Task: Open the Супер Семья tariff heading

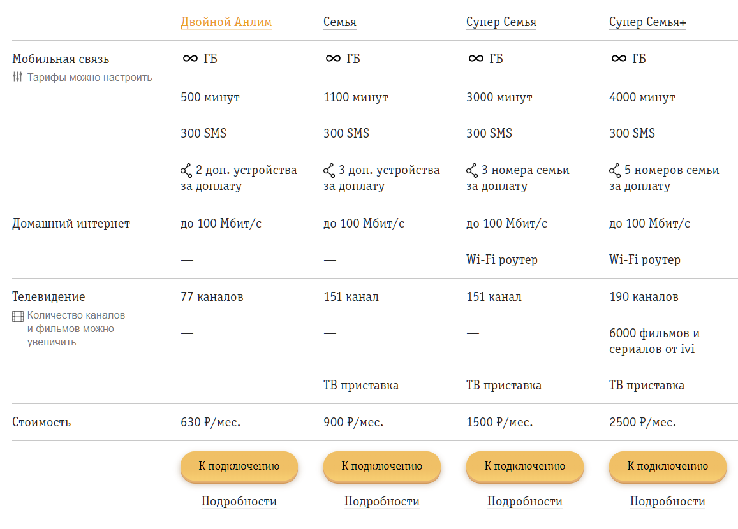Action: 501,22
